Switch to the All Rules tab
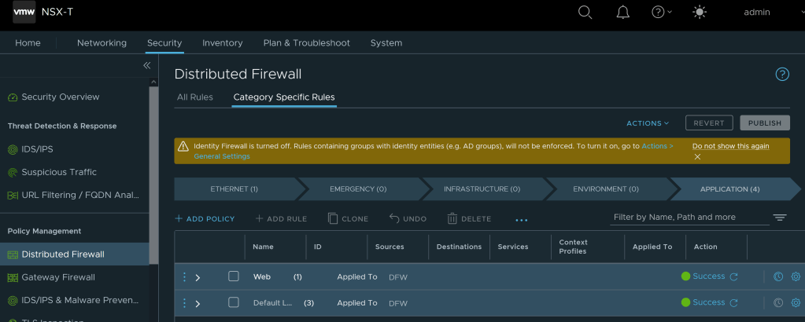 194,97
